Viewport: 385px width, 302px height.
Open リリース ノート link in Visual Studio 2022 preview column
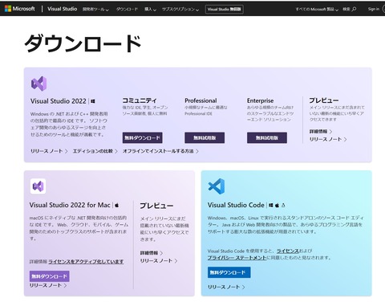coord(328,139)
